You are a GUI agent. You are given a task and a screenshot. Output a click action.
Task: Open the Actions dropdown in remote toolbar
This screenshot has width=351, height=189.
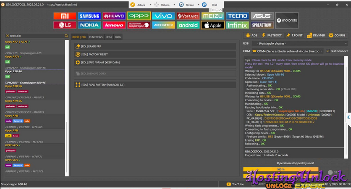141,5
